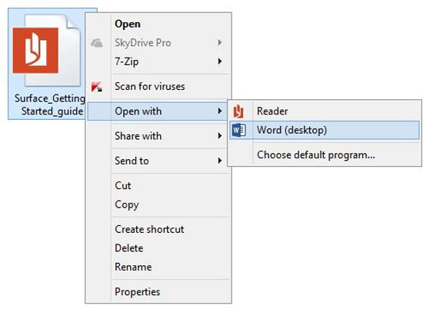Expand the 7-Zip submenu arrow

220,61
